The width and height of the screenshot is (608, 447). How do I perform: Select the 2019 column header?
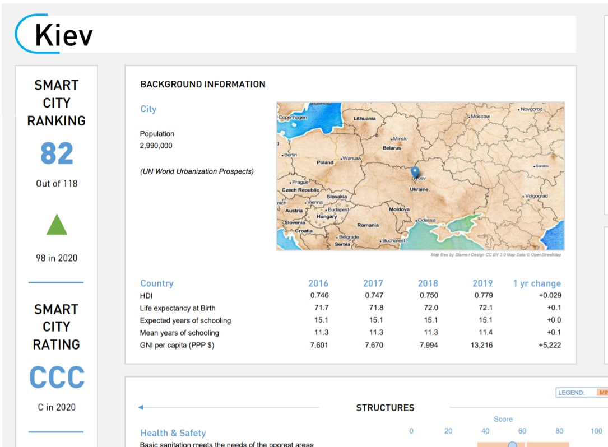[482, 283]
